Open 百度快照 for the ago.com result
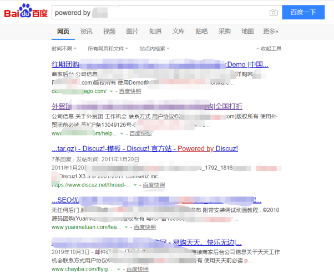Screen dimensions: 334x275 (130, 91)
